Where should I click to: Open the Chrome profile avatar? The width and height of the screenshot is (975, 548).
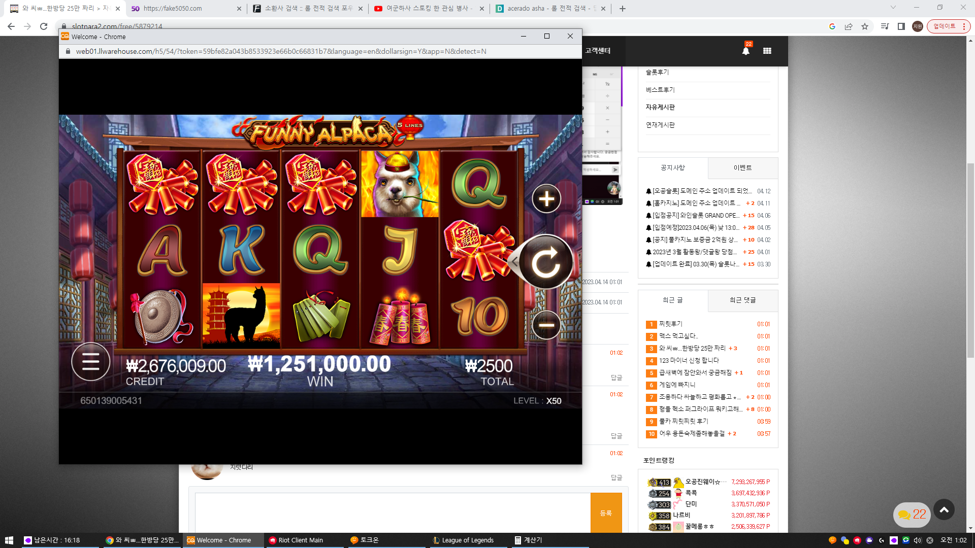point(918,26)
